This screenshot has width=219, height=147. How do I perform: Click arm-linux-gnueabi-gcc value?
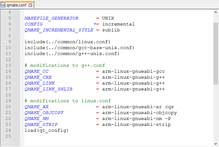(134, 71)
